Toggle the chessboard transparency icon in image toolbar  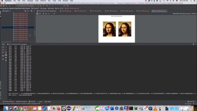[37, 14]
